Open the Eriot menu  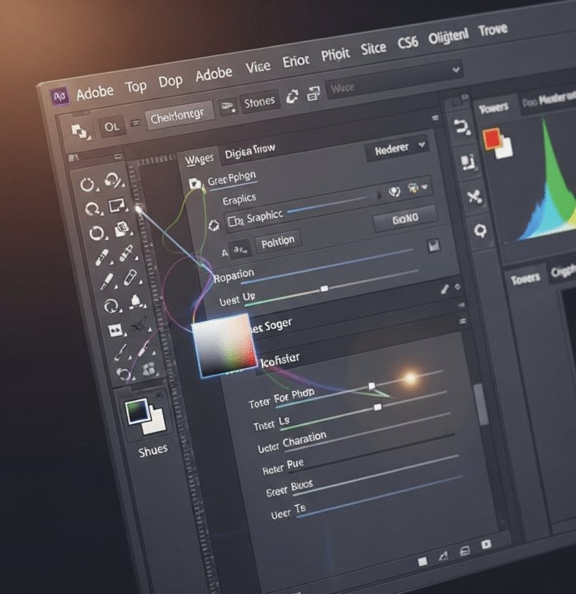pyautogui.click(x=296, y=60)
